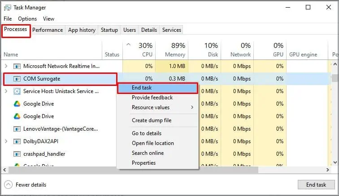Click the 1.0 MB memory value
This screenshot has height=196, width=339.
coord(177,66)
